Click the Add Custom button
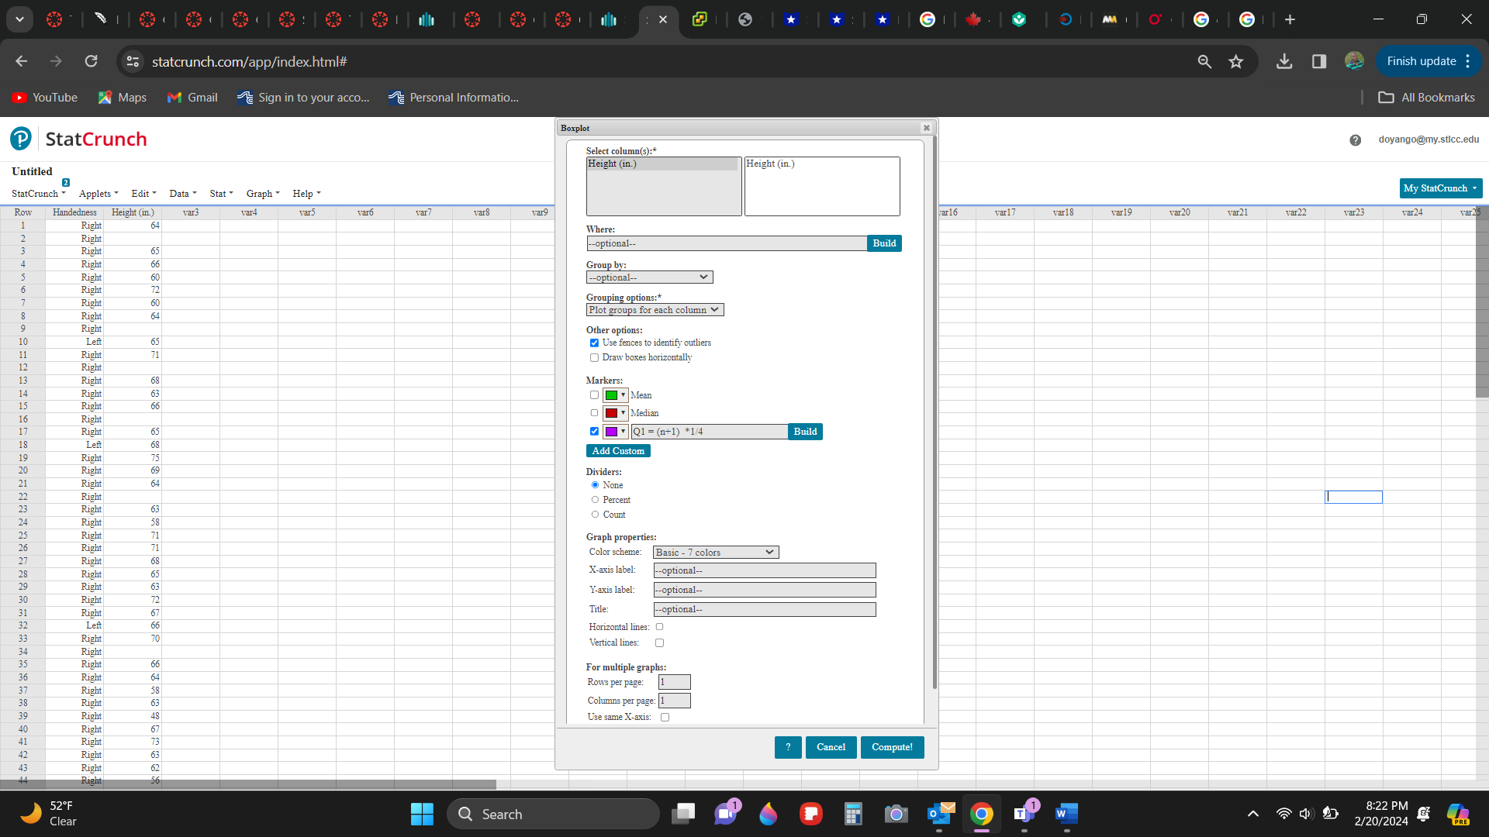The width and height of the screenshot is (1489, 837). (x=618, y=451)
